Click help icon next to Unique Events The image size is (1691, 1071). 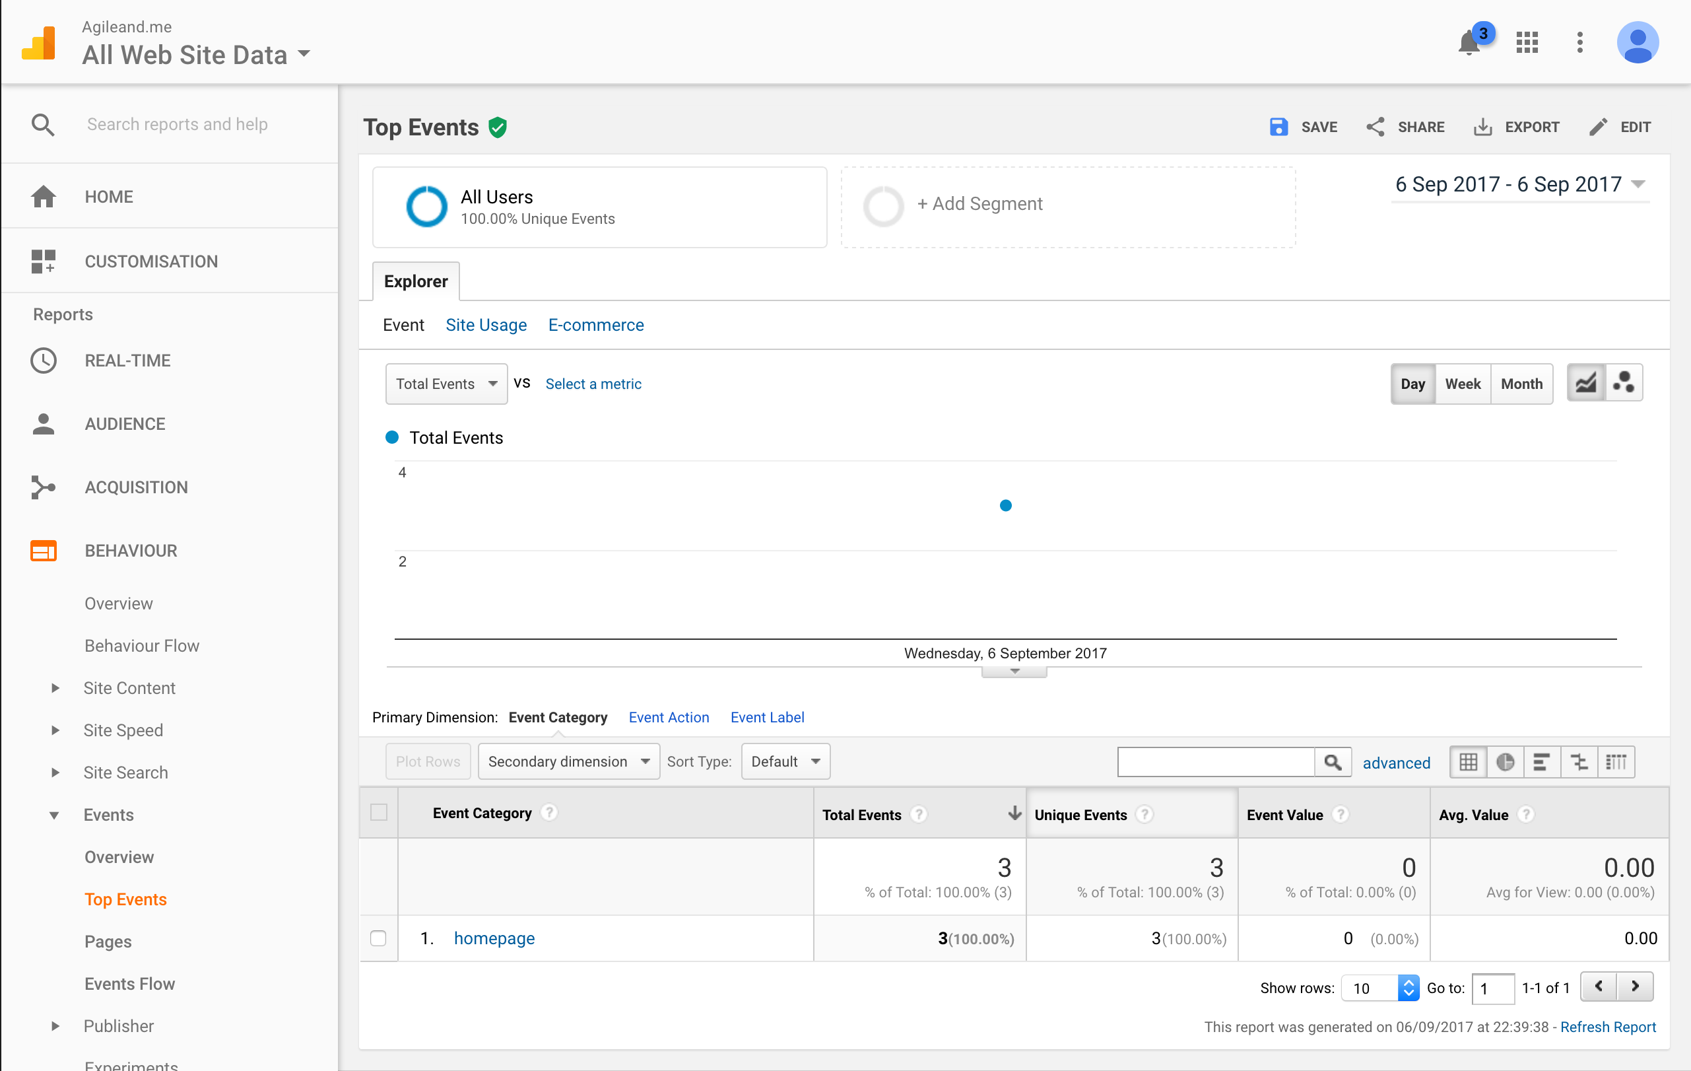pyautogui.click(x=1144, y=814)
